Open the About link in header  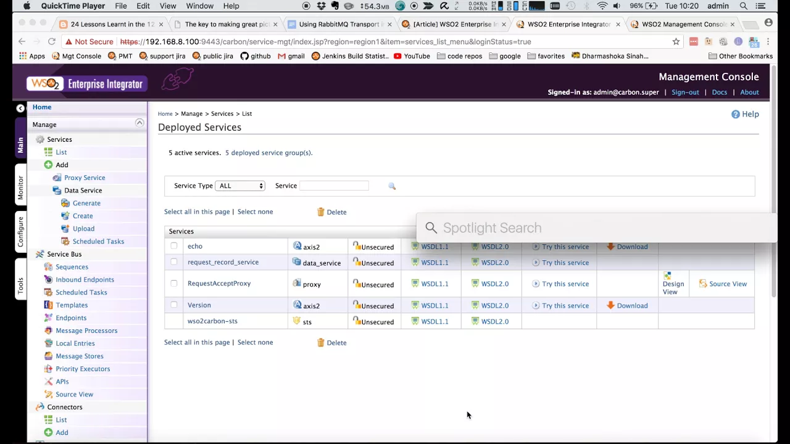pyautogui.click(x=749, y=92)
